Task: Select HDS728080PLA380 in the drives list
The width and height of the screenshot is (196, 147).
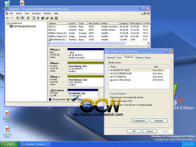Action: pyautogui.click(x=137, y=73)
